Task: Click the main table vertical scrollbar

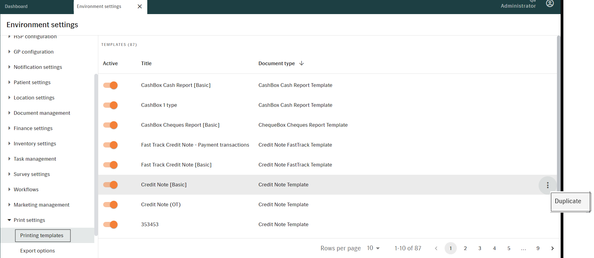Action: [558, 122]
